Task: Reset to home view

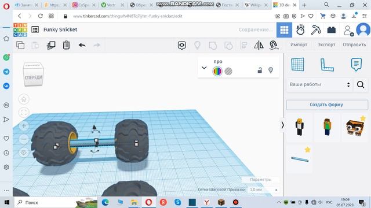Action: 24,99
